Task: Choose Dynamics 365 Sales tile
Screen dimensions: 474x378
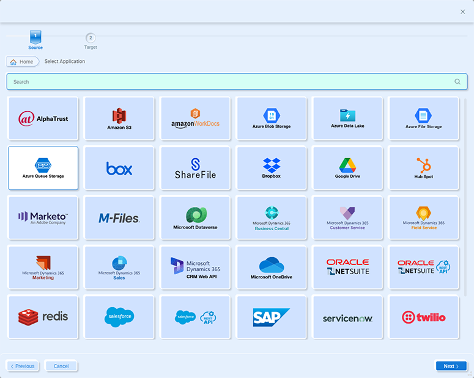Action: click(x=119, y=267)
